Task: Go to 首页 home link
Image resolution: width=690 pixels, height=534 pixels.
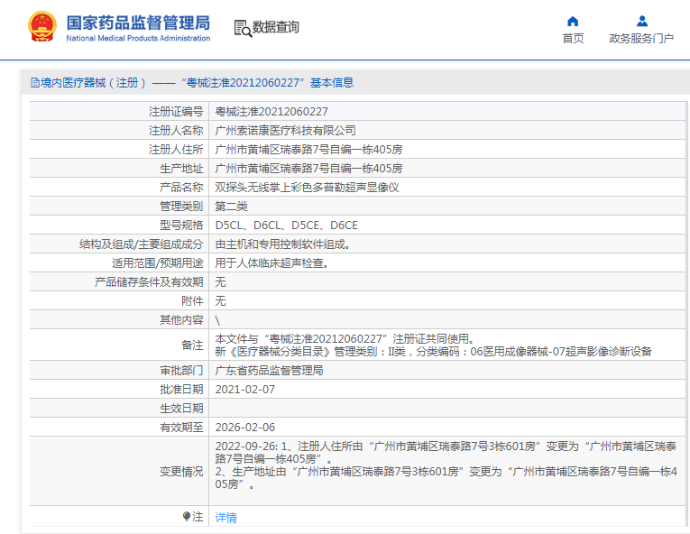Action: 573,38
